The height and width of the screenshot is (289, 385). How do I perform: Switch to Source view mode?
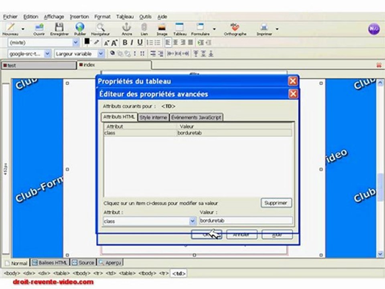tap(83, 263)
